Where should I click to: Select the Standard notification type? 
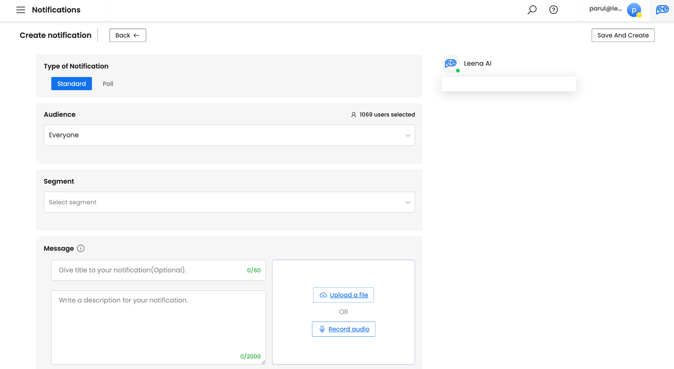pos(71,84)
